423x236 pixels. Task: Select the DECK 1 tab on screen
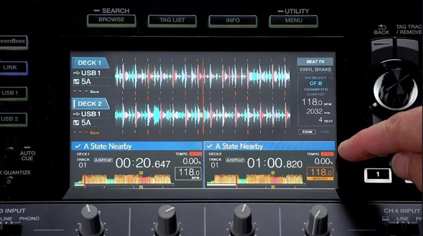point(90,63)
